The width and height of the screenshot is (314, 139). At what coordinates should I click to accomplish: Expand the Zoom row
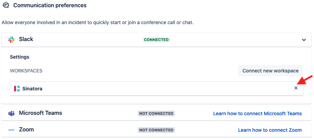coord(156,130)
